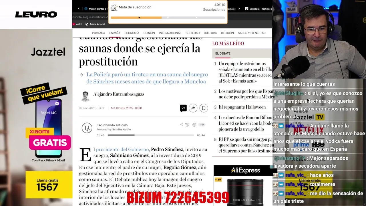366x206 pixels.
Task: Seek within the article audio progress bar
Action: pos(151,135)
